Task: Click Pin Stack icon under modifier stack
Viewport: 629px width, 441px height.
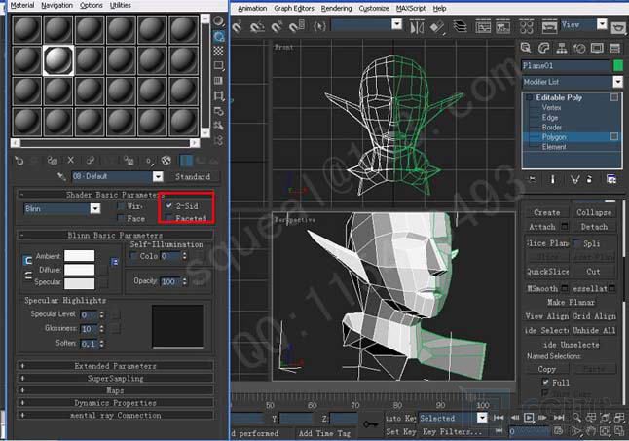Action: (533, 179)
